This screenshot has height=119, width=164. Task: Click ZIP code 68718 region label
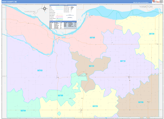coord(123,61)
